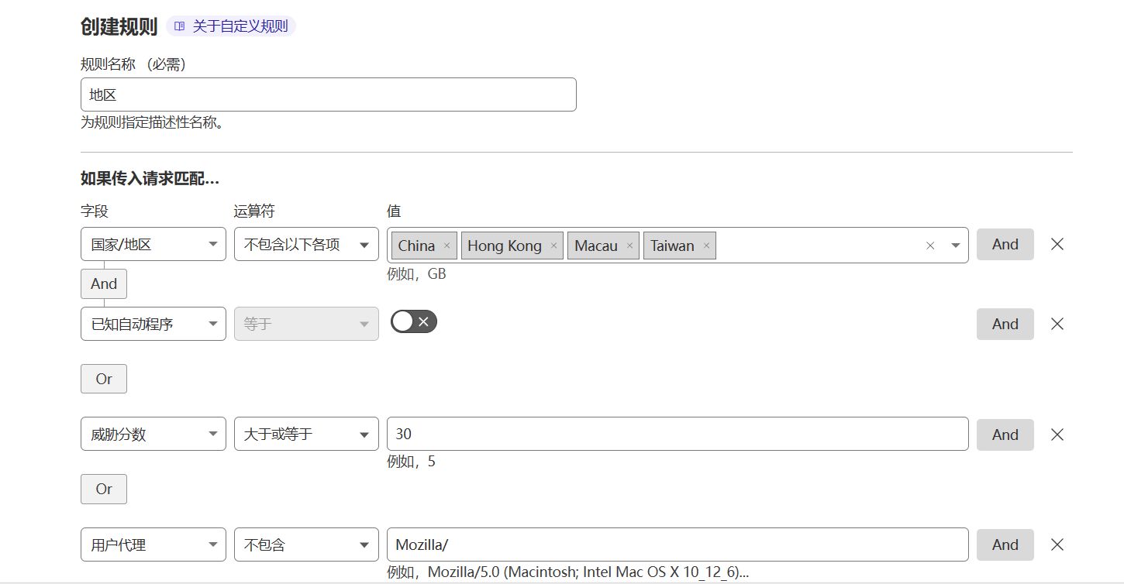Click the threat score value field
This screenshot has height=584, width=1124.
click(x=677, y=434)
